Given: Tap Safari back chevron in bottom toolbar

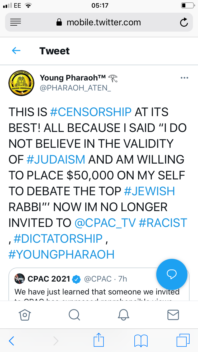Looking at the screenshot, I should click(11, 341).
